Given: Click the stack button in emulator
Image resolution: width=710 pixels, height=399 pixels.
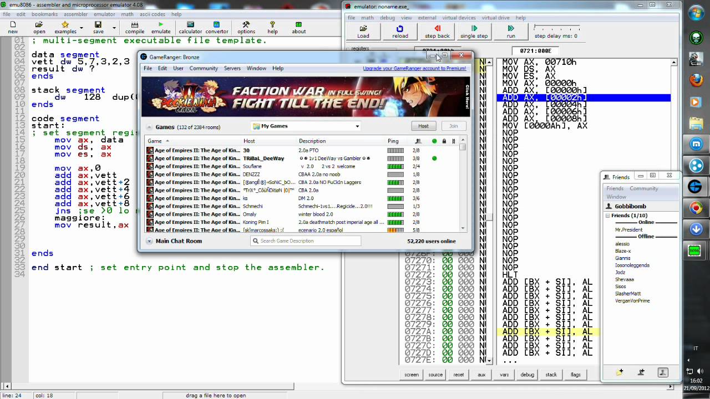Looking at the screenshot, I should coord(551,375).
